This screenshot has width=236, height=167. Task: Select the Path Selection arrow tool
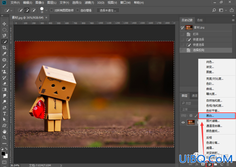(x=4, y=119)
